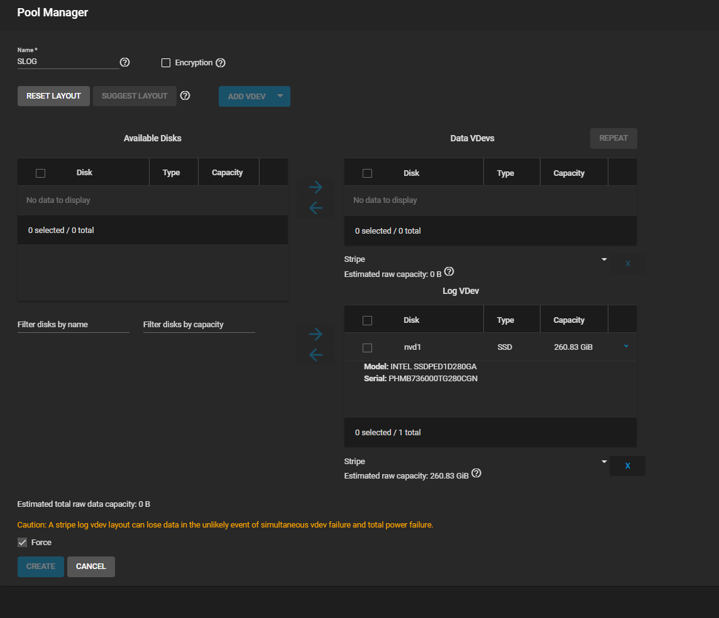Viewport: 719px width, 618px height.
Task: Select all disks in Log VDev table
Action: (367, 320)
